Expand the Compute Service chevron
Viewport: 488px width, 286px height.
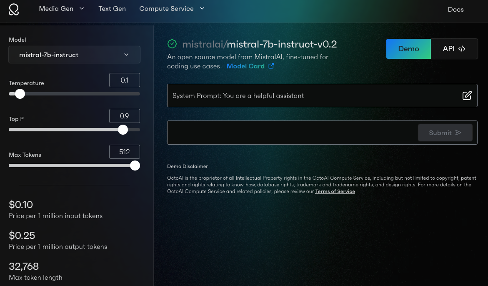[202, 8]
